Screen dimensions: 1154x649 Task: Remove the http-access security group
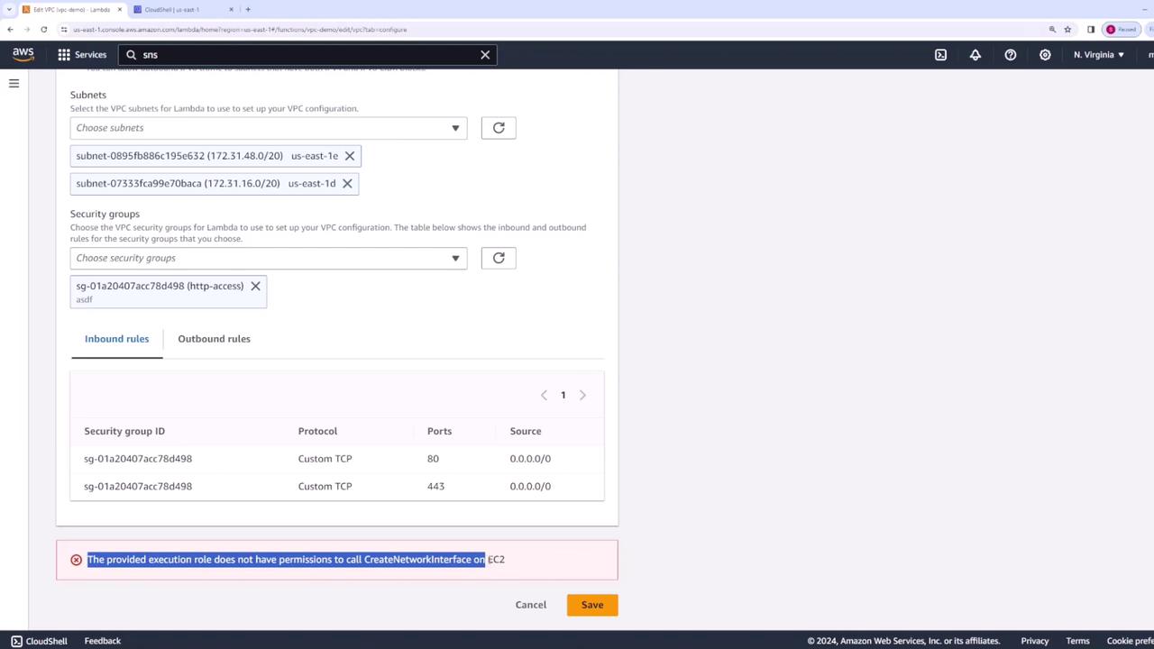(255, 286)
